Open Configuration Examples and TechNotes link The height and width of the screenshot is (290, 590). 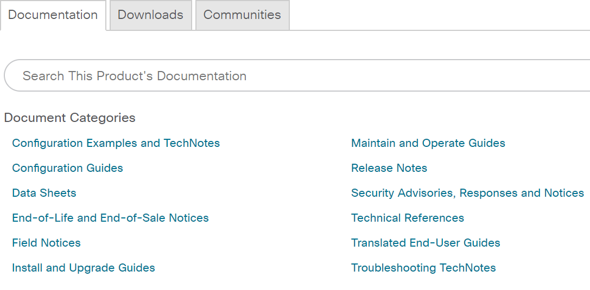tap(116, 143)
